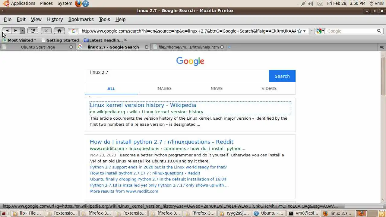Open the URL bar history dropdown

[x=304, y=31]
